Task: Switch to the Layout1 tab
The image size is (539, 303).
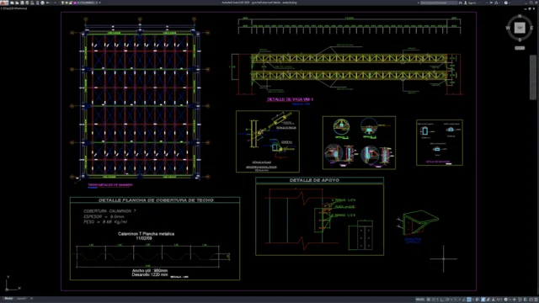Action: (21, 299)
